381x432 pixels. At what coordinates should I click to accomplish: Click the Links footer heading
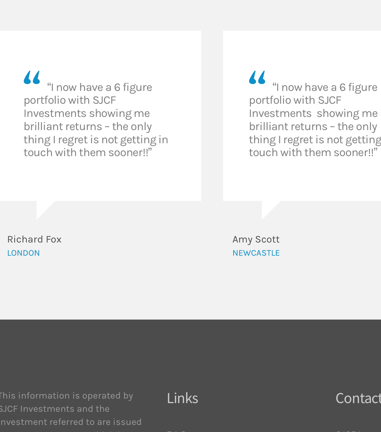182,398
